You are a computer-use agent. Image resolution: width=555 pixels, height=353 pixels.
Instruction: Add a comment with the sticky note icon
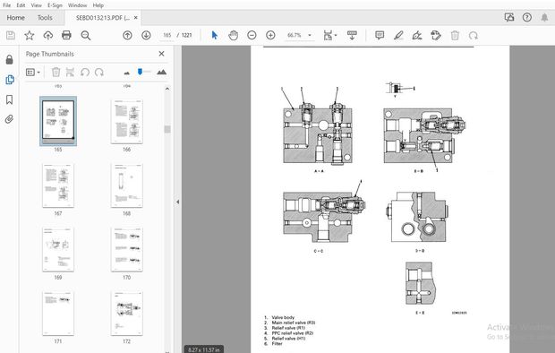point(380,35)
